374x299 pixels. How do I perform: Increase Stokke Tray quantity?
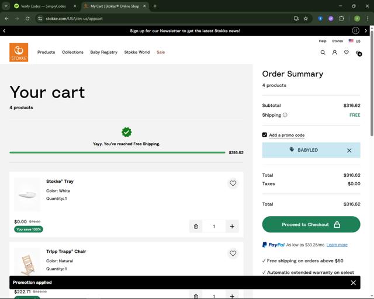click(232, 226)
